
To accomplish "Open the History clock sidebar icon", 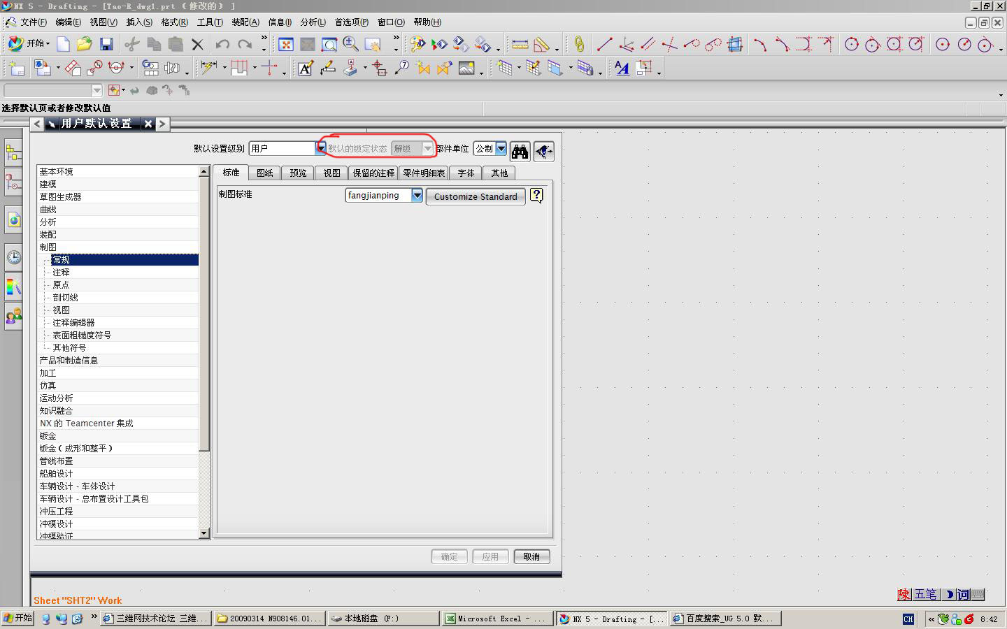I will (x=13, y=257).
